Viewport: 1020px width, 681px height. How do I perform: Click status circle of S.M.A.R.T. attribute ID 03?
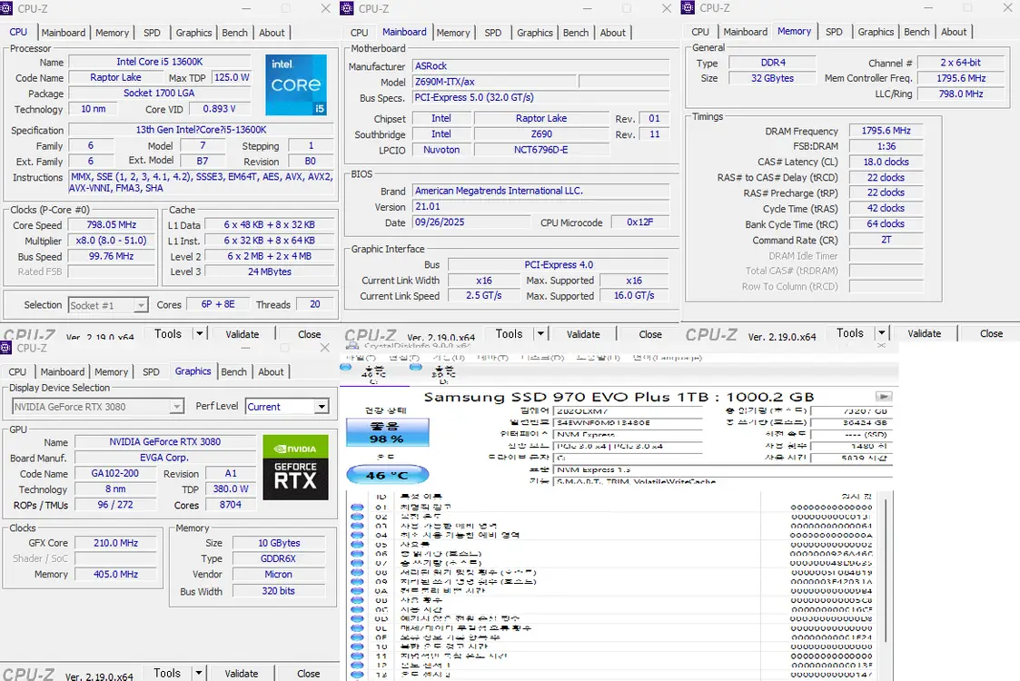[357, 526]
